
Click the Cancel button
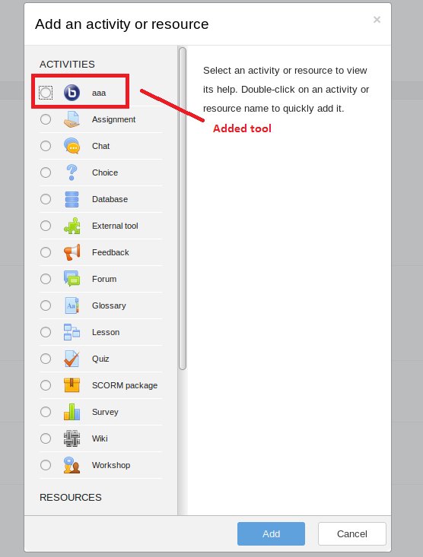tap(352, 533)
